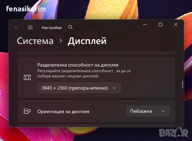The height and width of the screenshot is (141, 192).
Task: Open the search magnifier icon
Action: (x=70, y=27)
